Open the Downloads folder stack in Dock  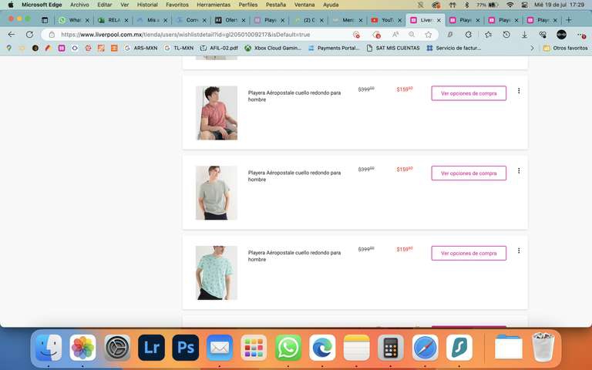[x=509, y=348]
